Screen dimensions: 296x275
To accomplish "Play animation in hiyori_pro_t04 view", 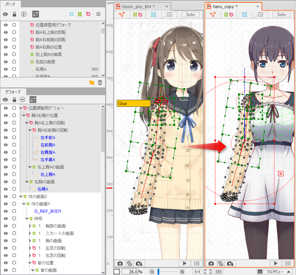I will pos(185,264).
